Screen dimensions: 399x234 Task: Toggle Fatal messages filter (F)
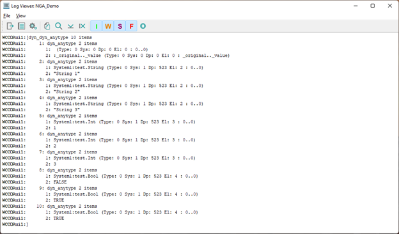pos(131,26)
